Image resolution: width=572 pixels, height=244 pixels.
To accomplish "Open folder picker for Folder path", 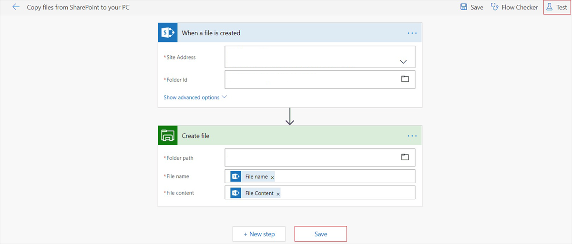I will tap(405, 157).
